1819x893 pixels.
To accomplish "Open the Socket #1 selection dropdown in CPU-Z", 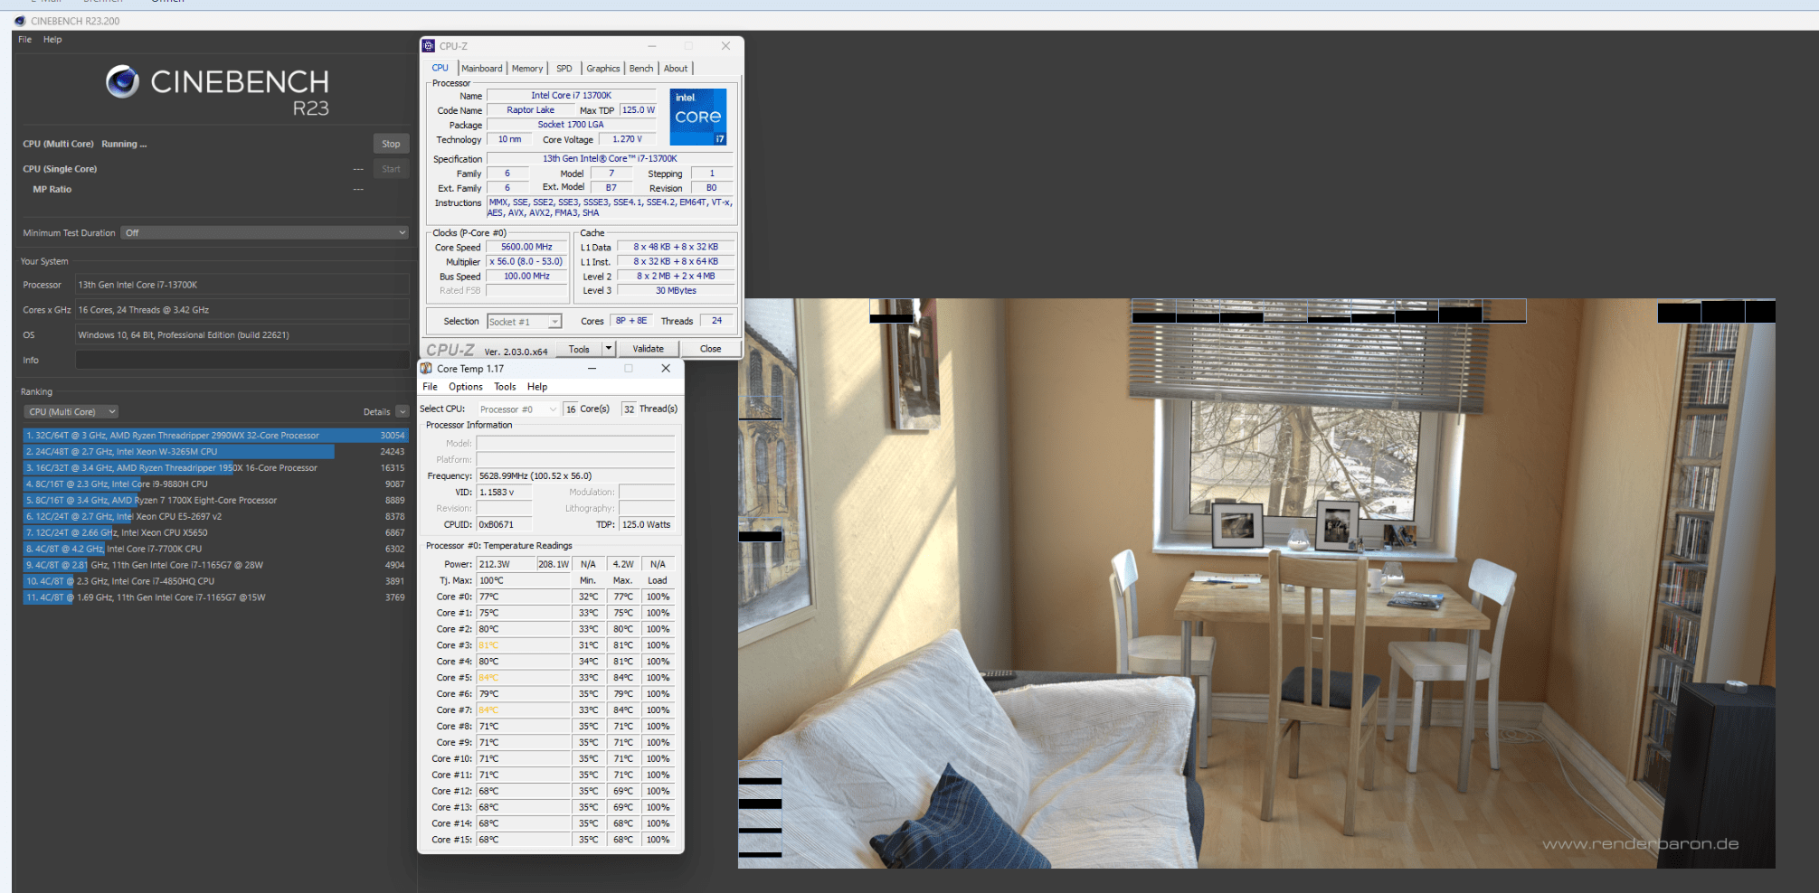I will 525,322.
